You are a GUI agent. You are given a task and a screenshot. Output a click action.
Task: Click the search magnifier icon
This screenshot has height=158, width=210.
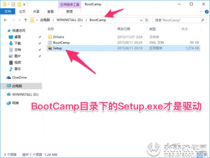click(203, 20)
